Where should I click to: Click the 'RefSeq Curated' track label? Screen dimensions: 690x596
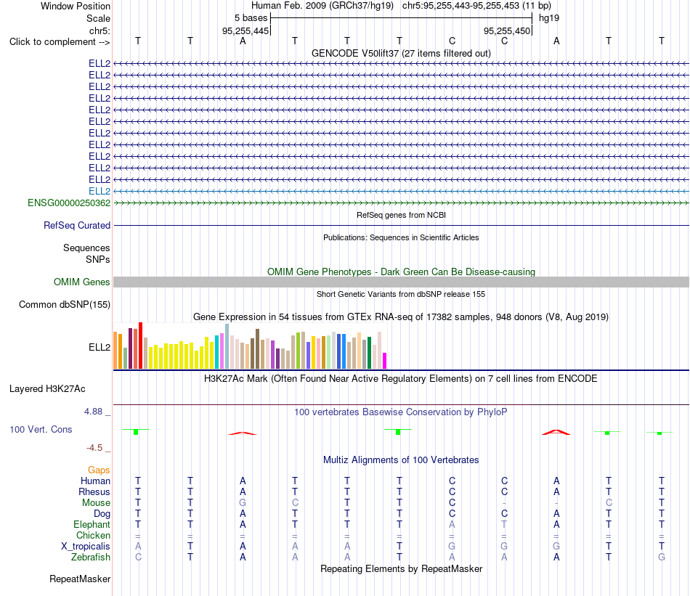click(77, 225)
